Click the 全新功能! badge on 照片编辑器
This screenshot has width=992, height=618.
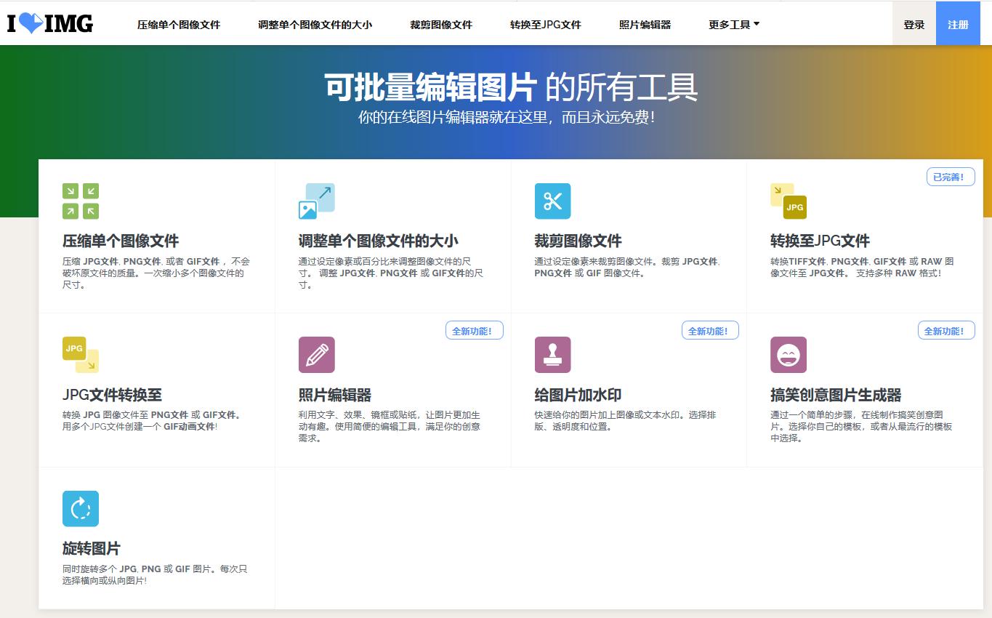click(474, 330)
